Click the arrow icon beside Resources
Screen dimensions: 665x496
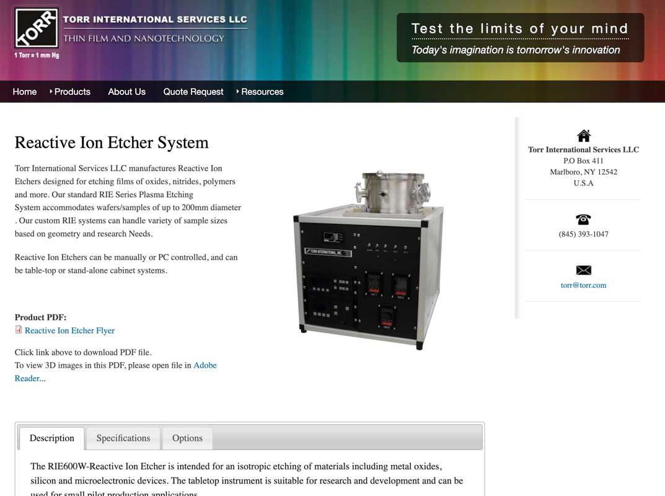point(237,91)
